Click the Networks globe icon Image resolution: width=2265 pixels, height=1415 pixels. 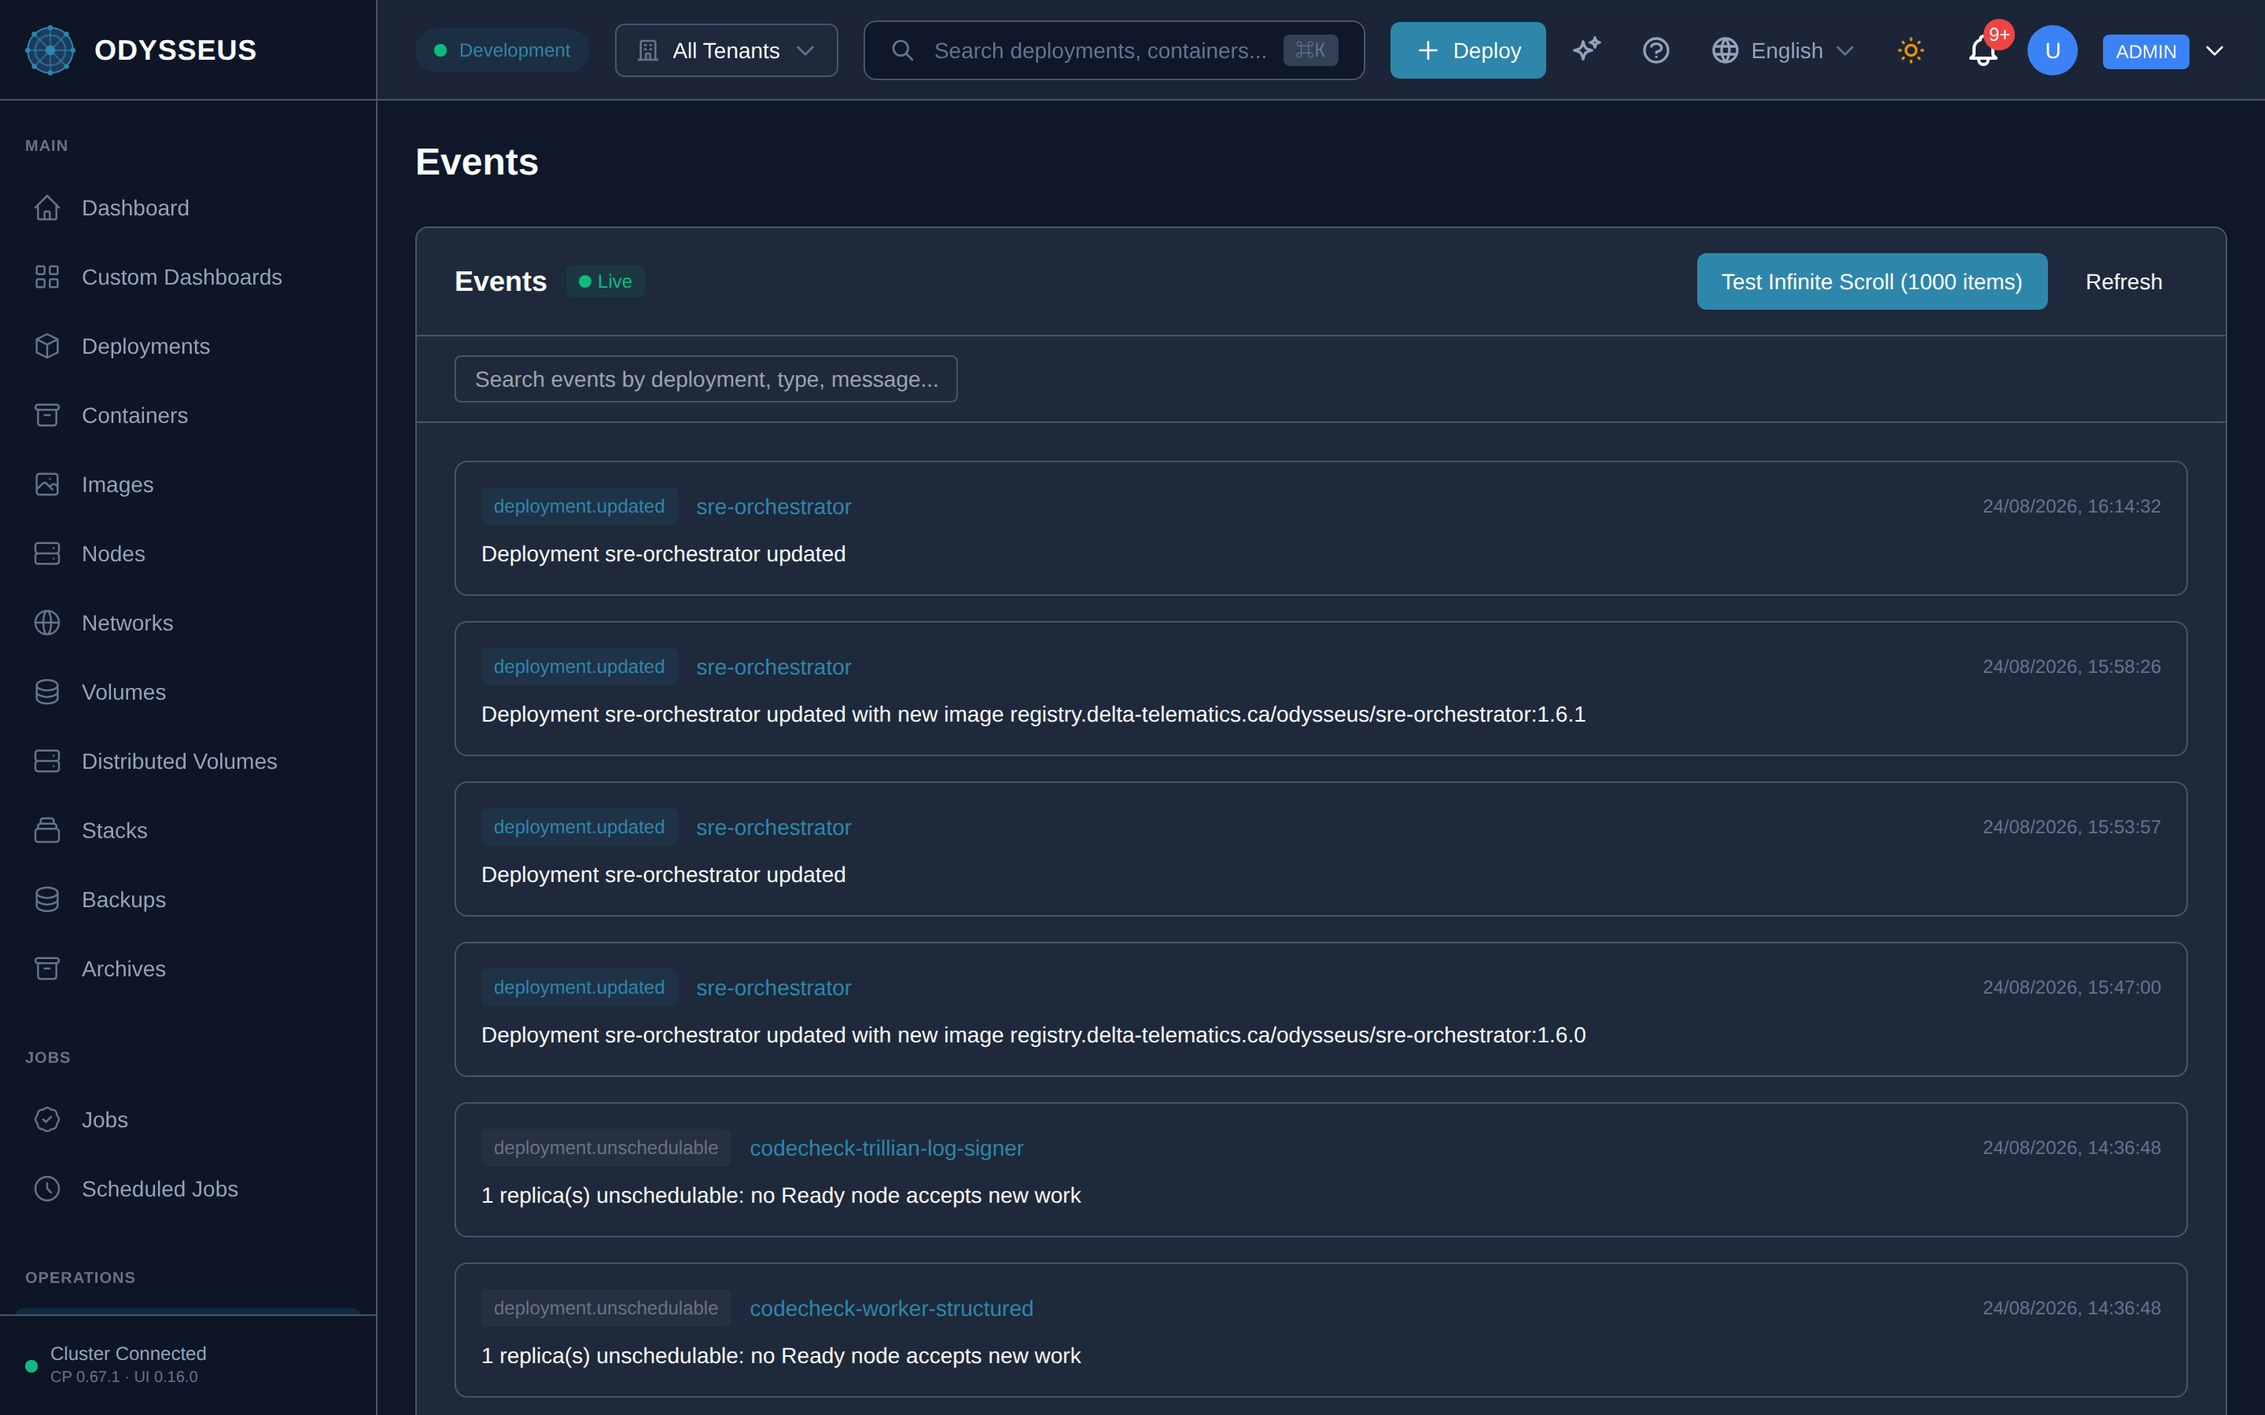[47, 623]
